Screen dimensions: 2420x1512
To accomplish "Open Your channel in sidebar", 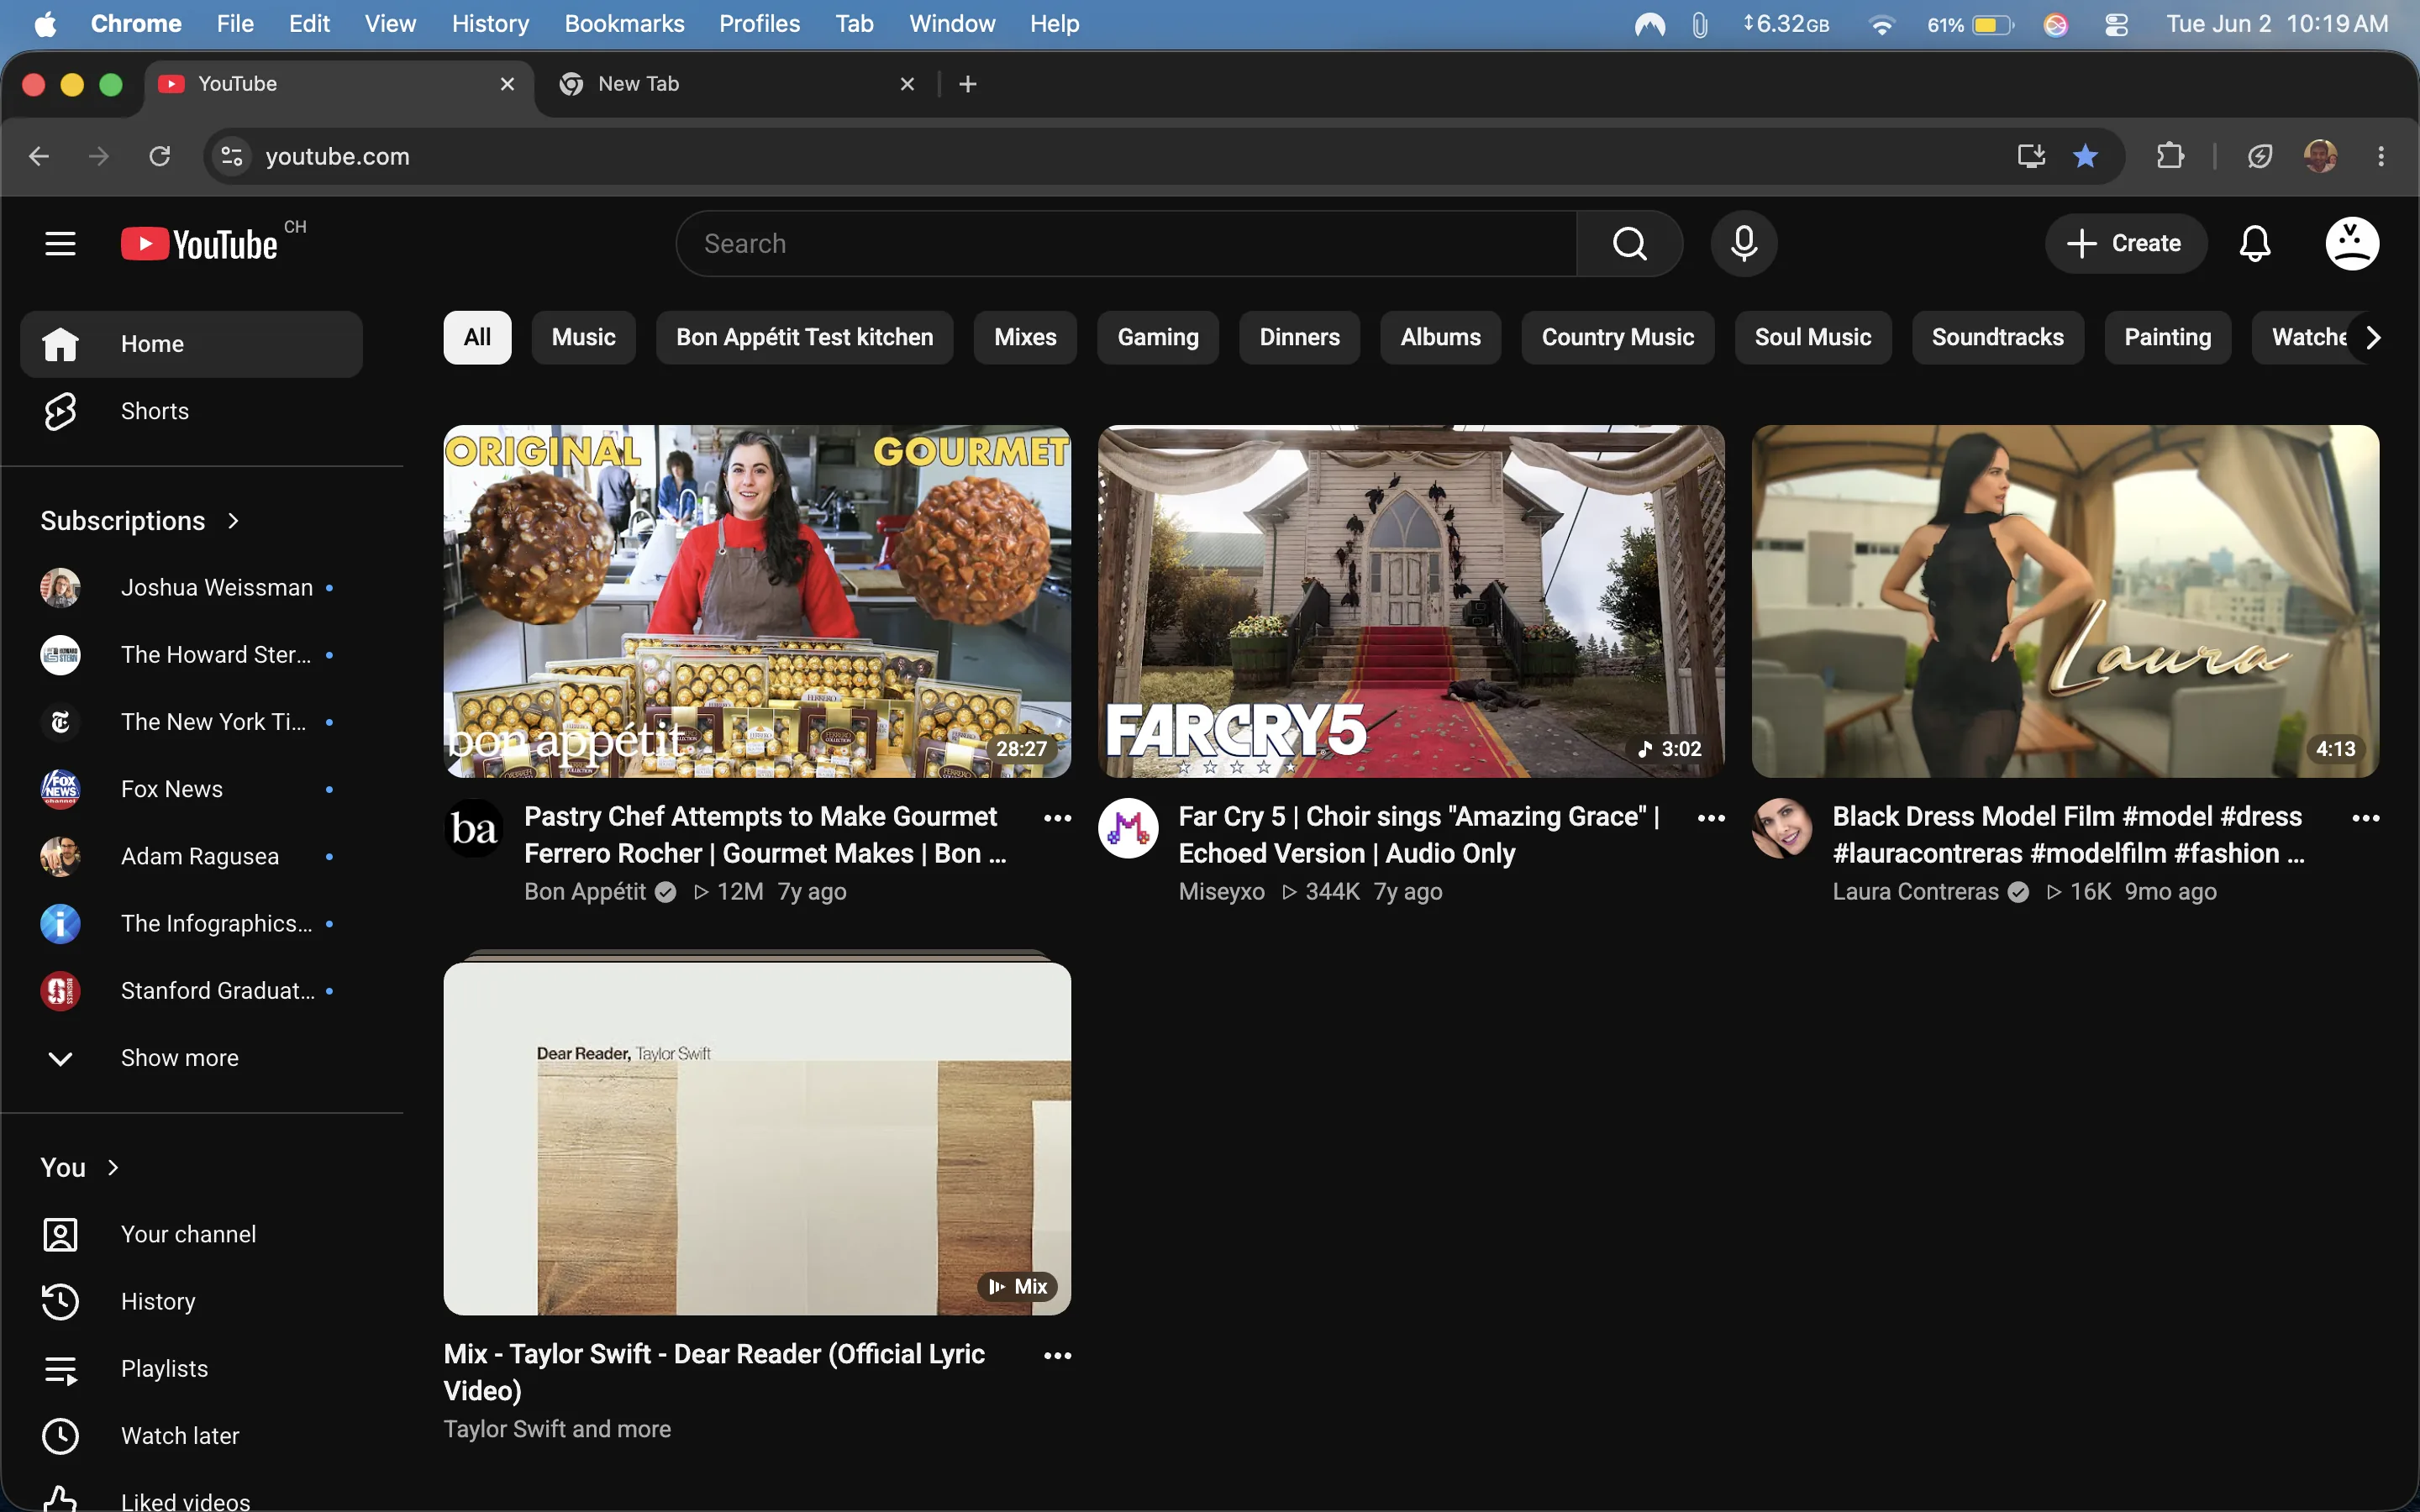I will (x=191, y=1235).
